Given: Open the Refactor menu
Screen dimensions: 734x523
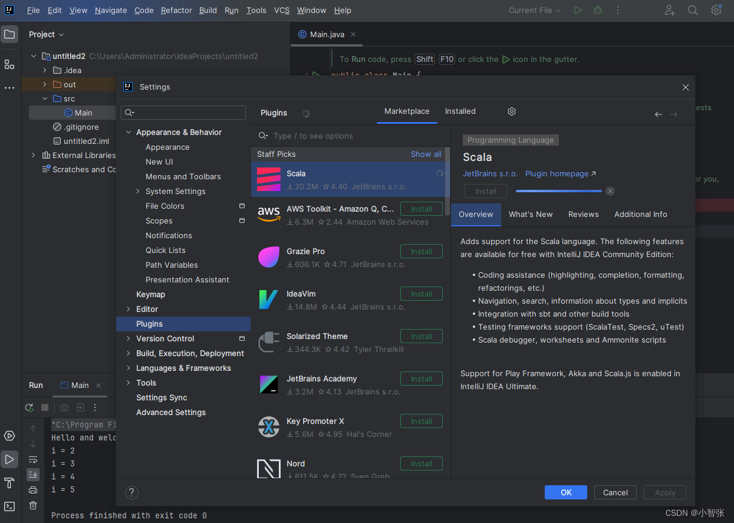Looking at the screenshot, I should tap(176, 10).
